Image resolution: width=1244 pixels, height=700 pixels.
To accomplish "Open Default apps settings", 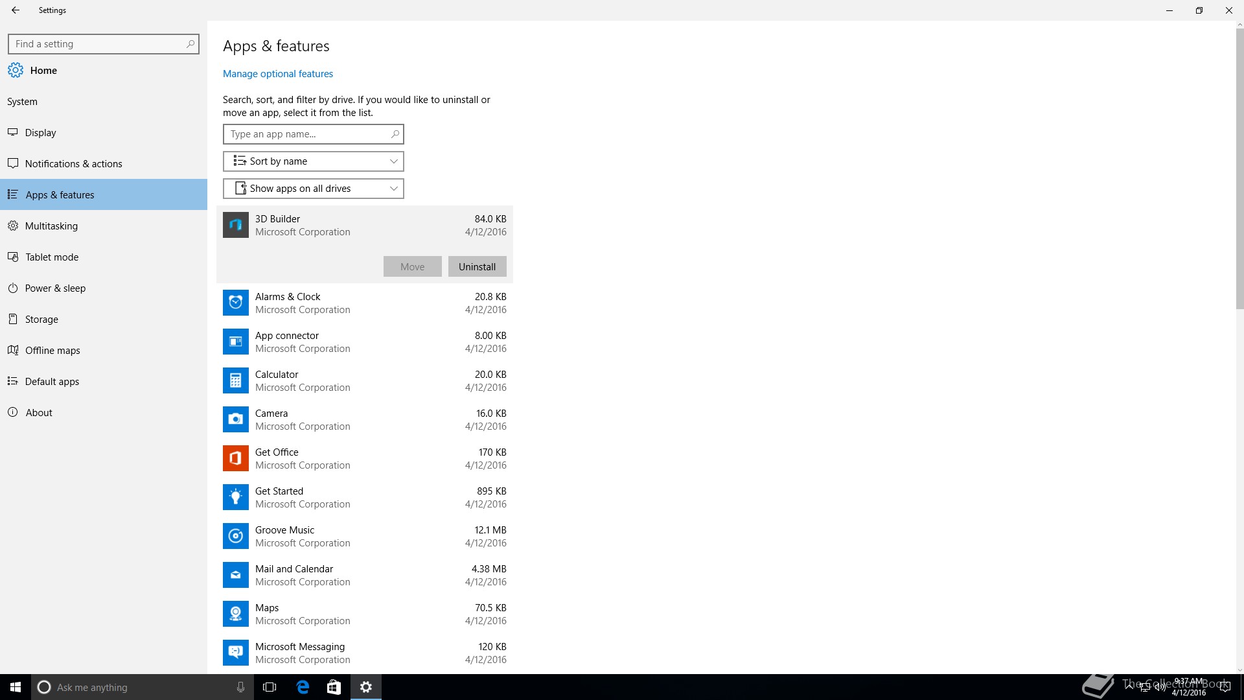I will 104,381.
